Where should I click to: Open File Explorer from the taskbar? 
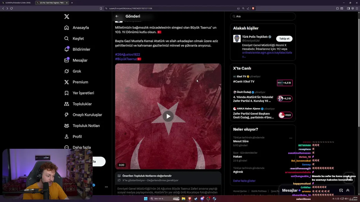tap(183, 199)
